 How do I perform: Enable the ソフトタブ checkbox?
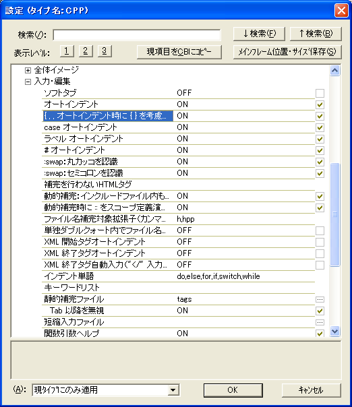pyautogui.click(x=320, y=93)
